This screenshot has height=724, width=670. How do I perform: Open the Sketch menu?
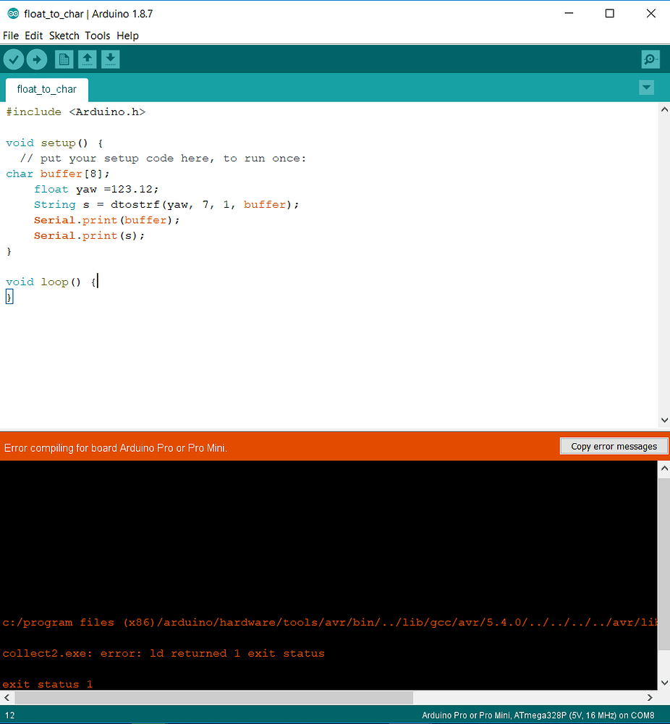coord(64,35)
